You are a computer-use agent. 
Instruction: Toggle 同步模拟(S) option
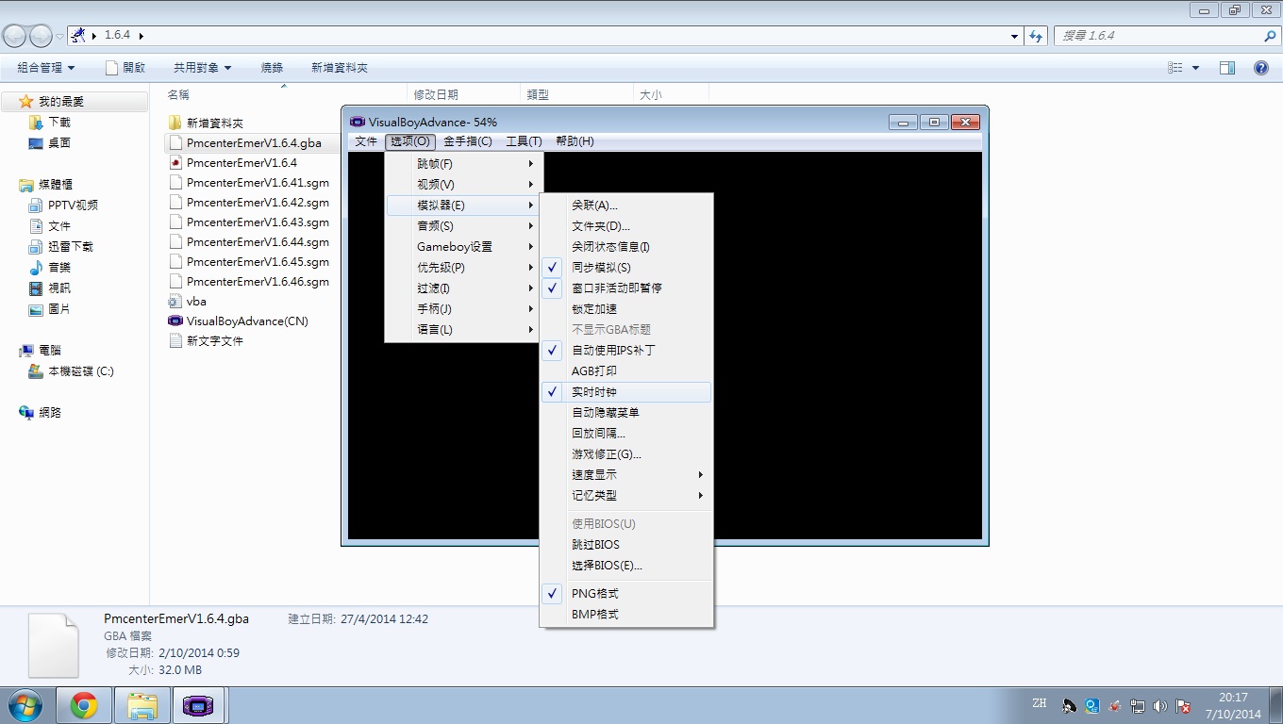pyautogui.click(x=626, y=267)
